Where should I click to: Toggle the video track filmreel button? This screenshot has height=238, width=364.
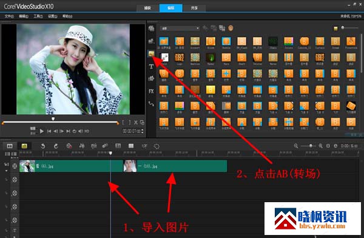15,166
